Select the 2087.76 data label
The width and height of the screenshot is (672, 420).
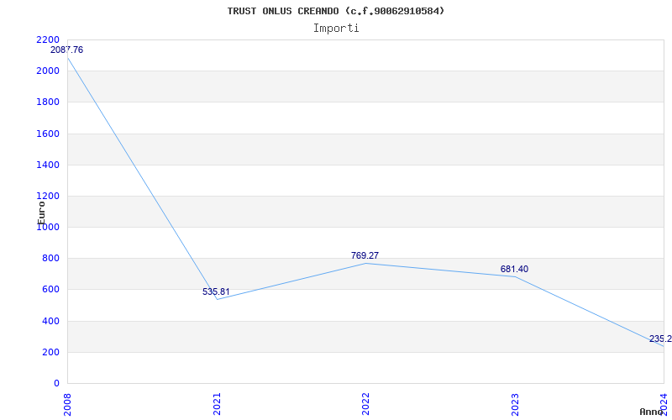[67, 50]
